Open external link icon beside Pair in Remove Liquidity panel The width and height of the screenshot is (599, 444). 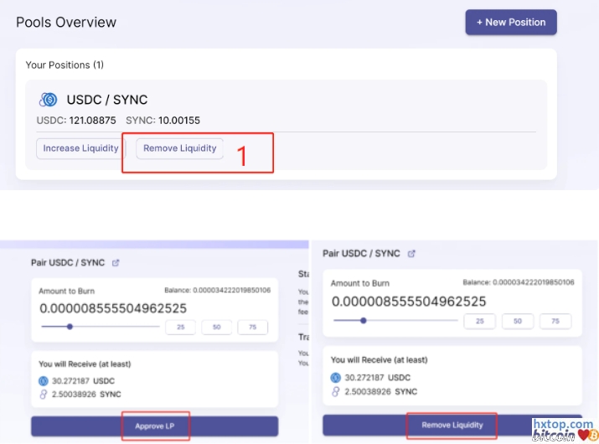click(x=411, y=253)
